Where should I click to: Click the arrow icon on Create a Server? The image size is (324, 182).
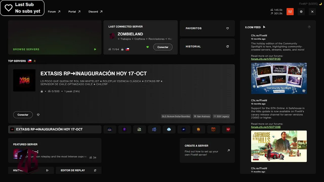click(229, 150)
